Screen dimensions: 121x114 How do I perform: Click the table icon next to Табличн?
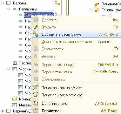coord(15,63)
